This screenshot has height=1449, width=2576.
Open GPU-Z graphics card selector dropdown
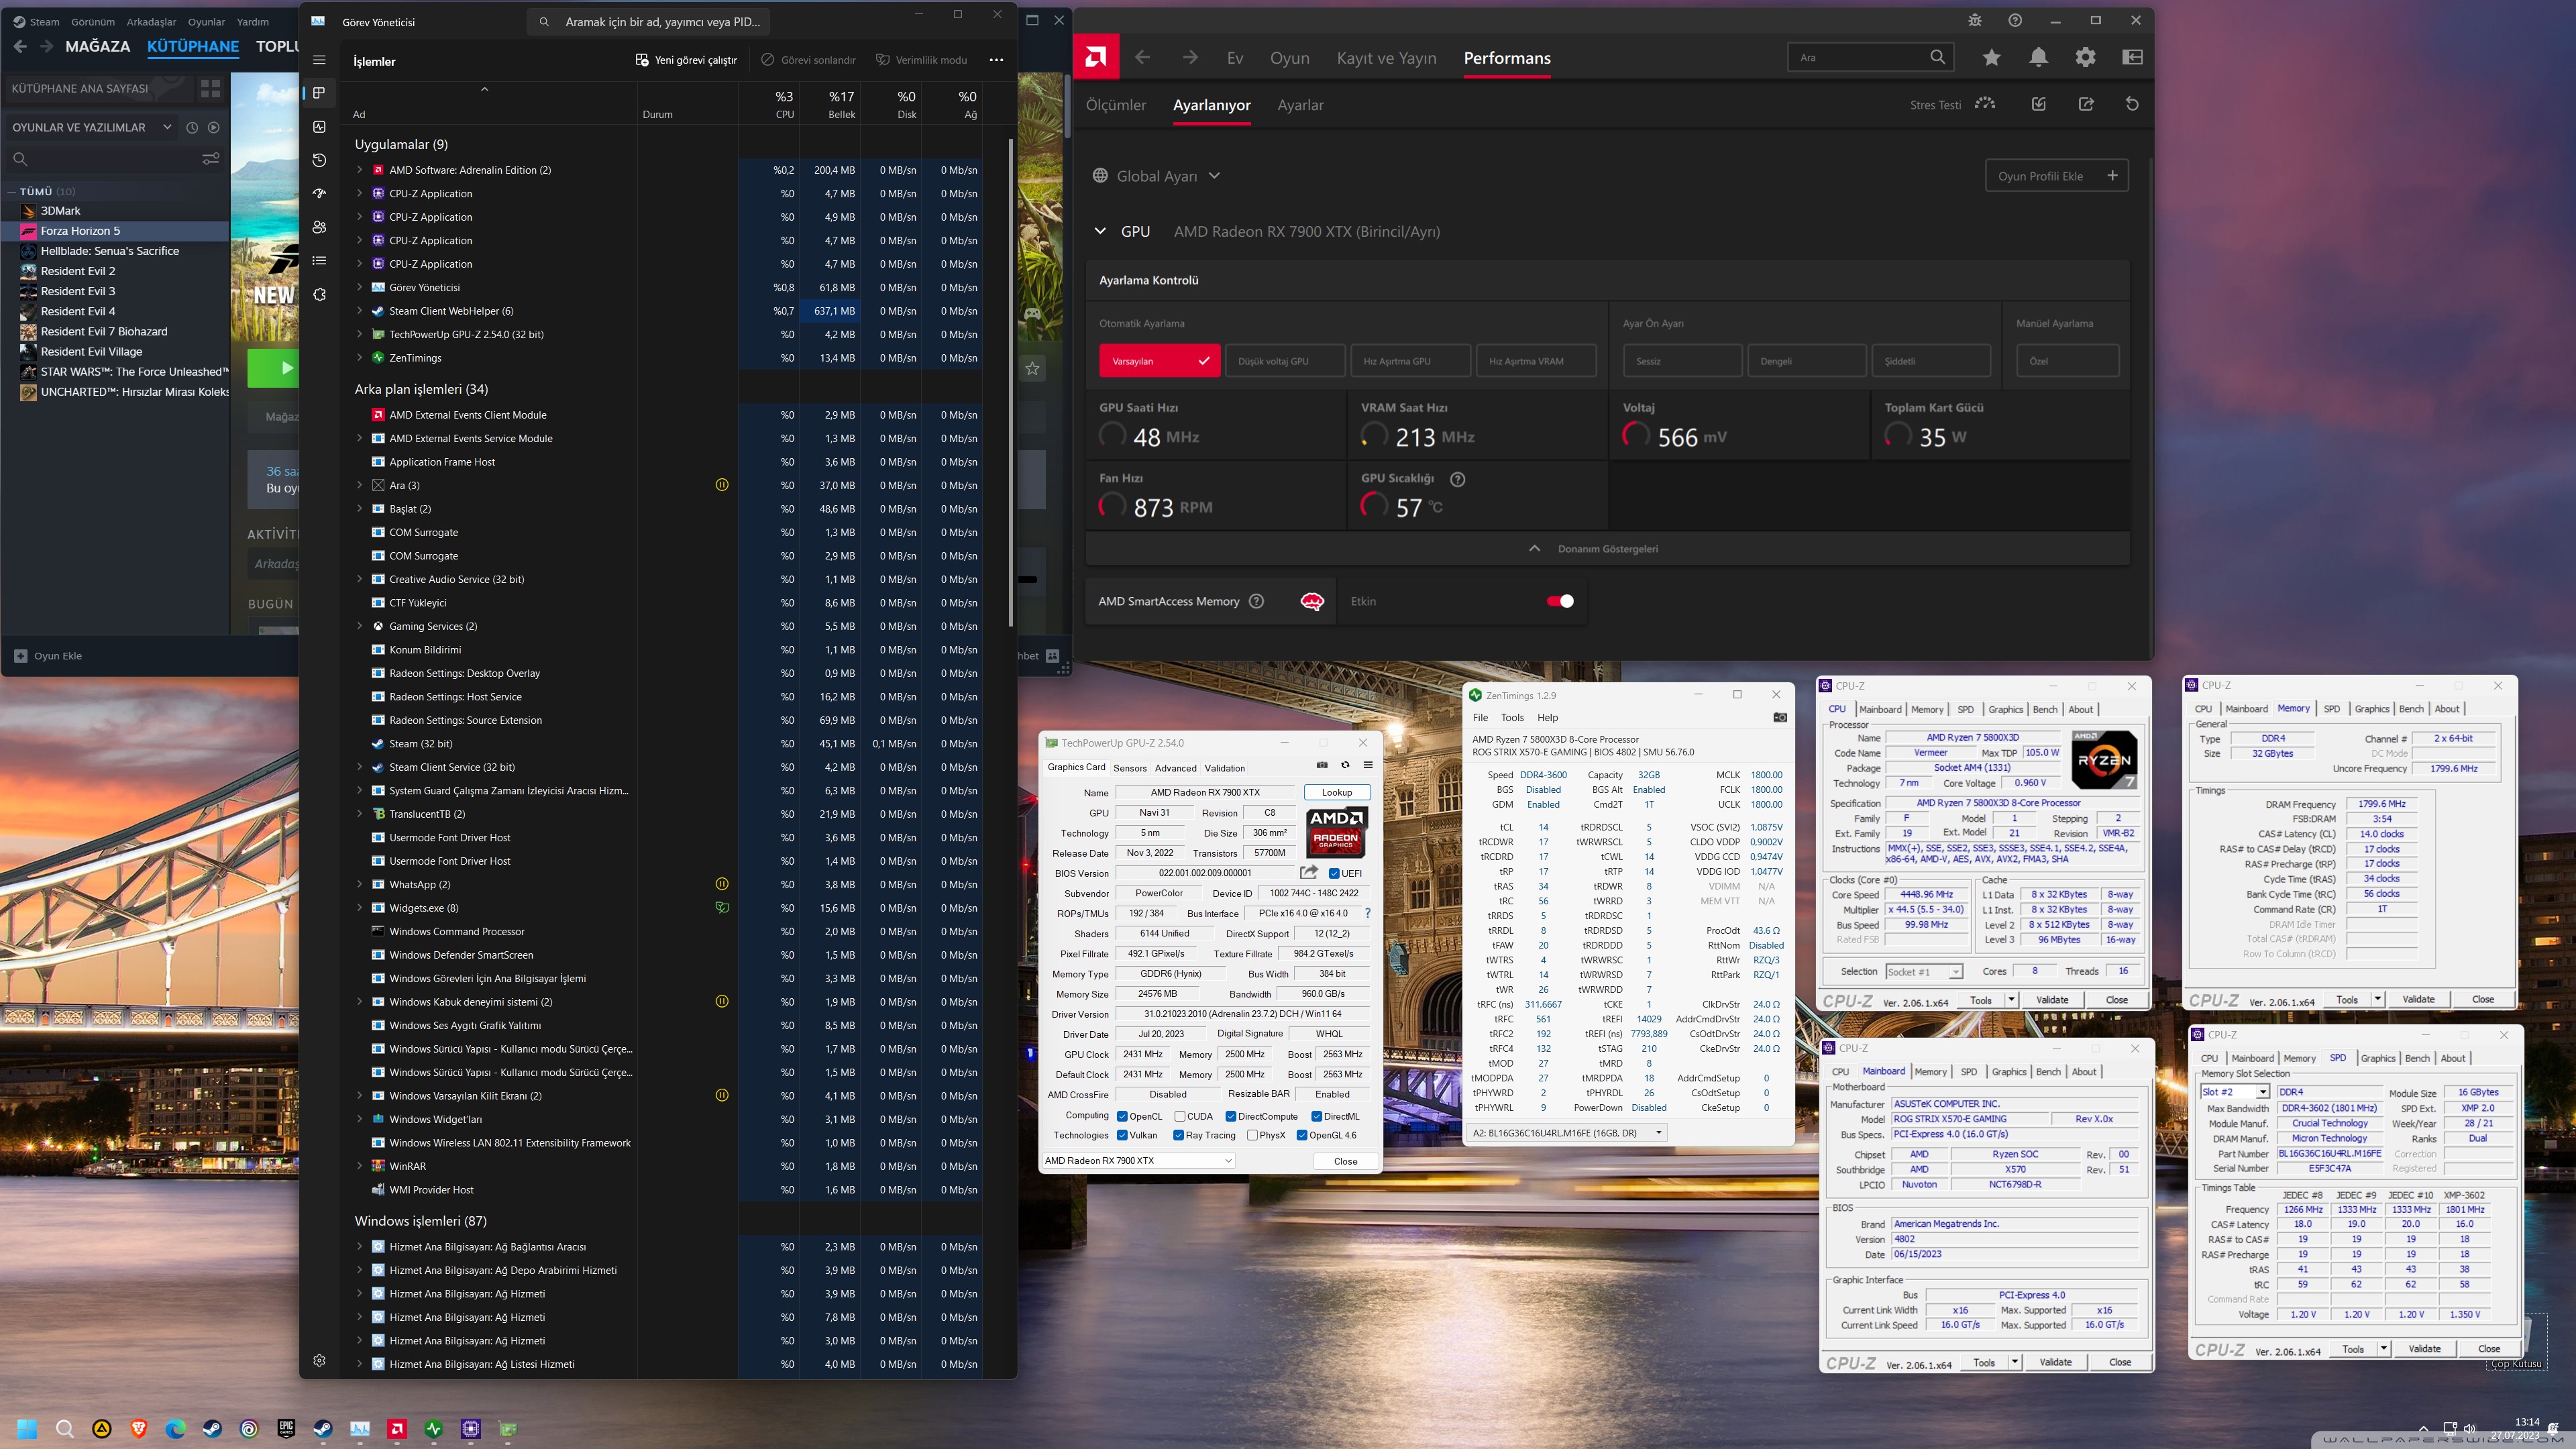[1138, 1160]
